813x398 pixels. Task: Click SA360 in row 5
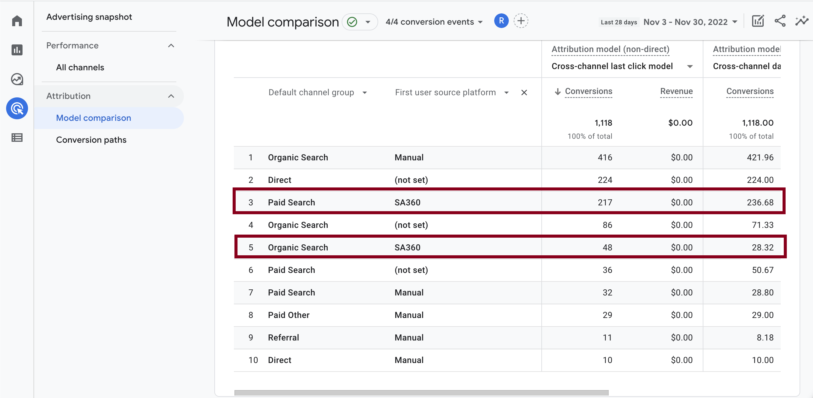coord(407,248)
